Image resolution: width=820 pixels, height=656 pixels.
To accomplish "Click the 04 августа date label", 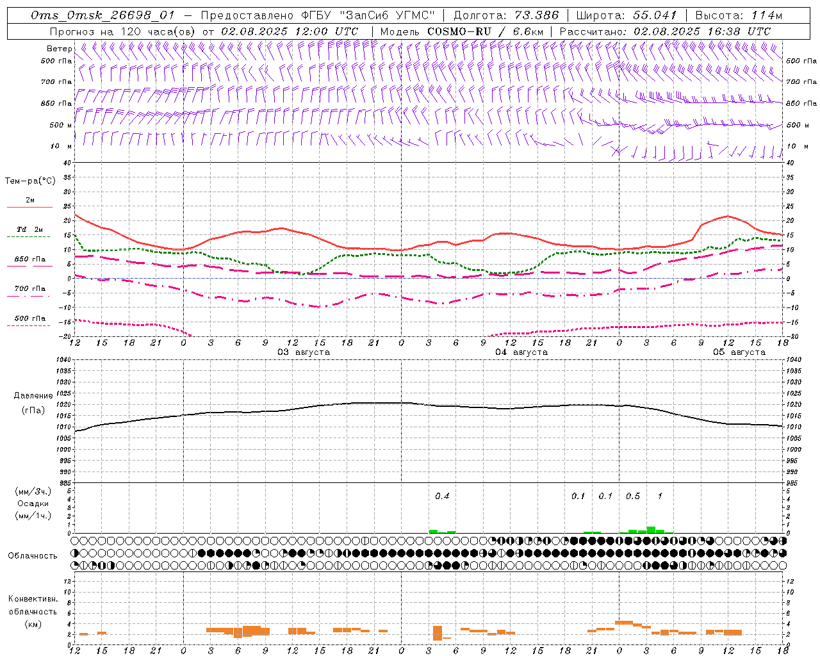I will tap(521, 352).
